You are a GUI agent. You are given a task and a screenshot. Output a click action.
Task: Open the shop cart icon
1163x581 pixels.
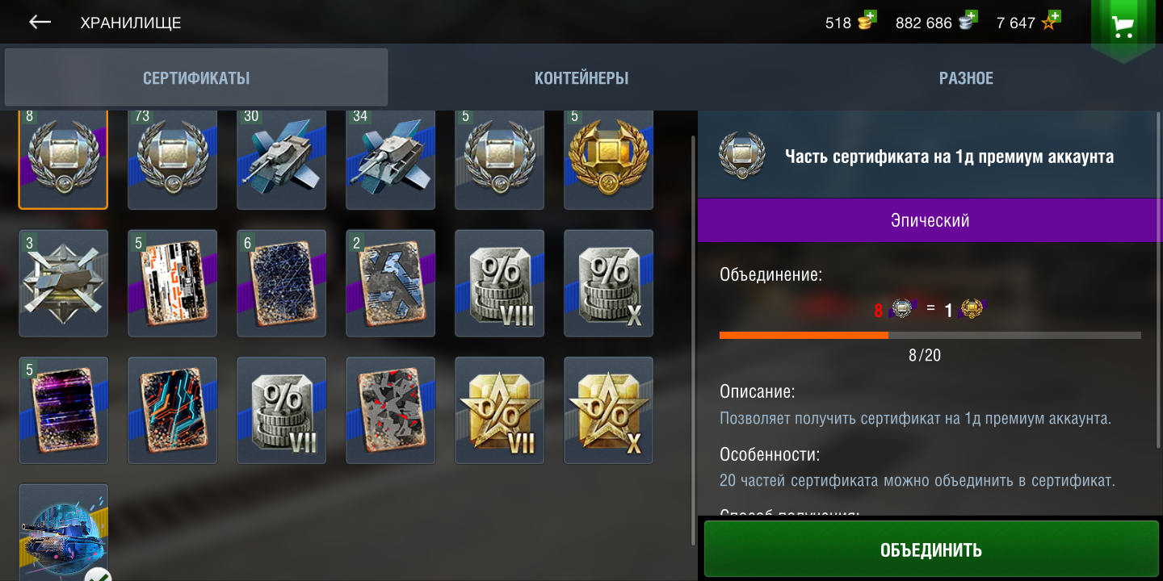(1123, 26)
